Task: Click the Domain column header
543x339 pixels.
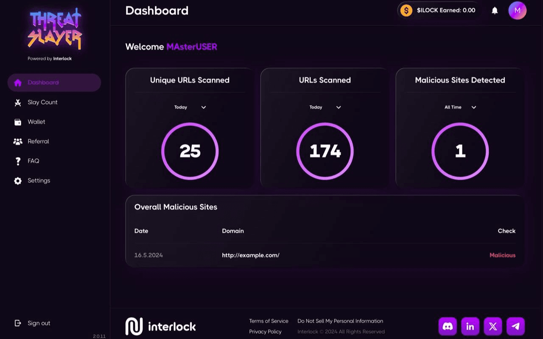Action: point(233,231)
